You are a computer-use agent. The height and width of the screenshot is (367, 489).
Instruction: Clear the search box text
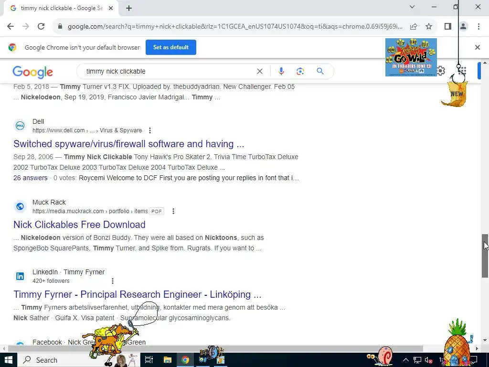[259, 71]
